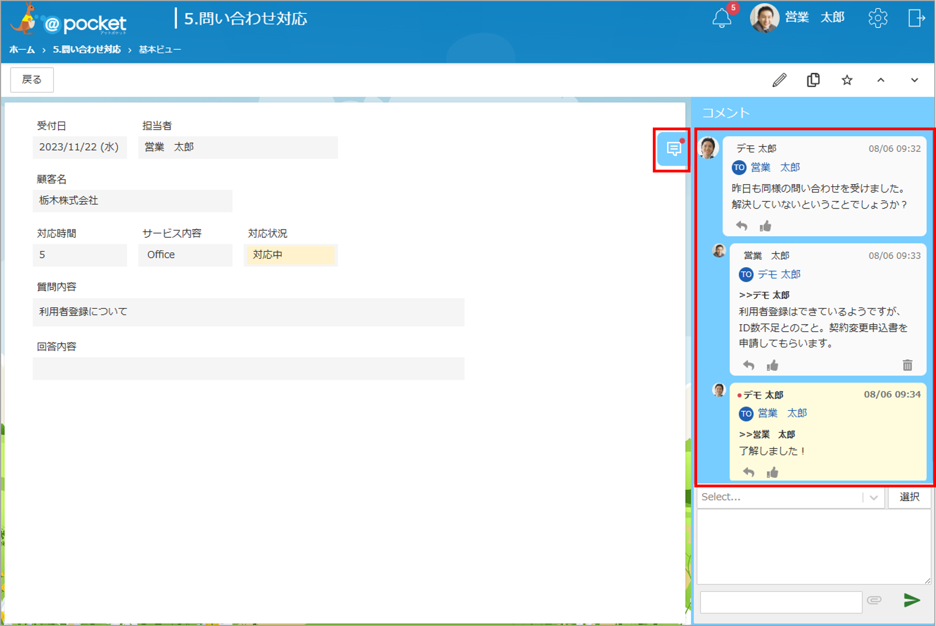Image resolution: width=936 pixels, height=626 pixels.
Task: Click the attachment input field
Action: tap(781, 602)
